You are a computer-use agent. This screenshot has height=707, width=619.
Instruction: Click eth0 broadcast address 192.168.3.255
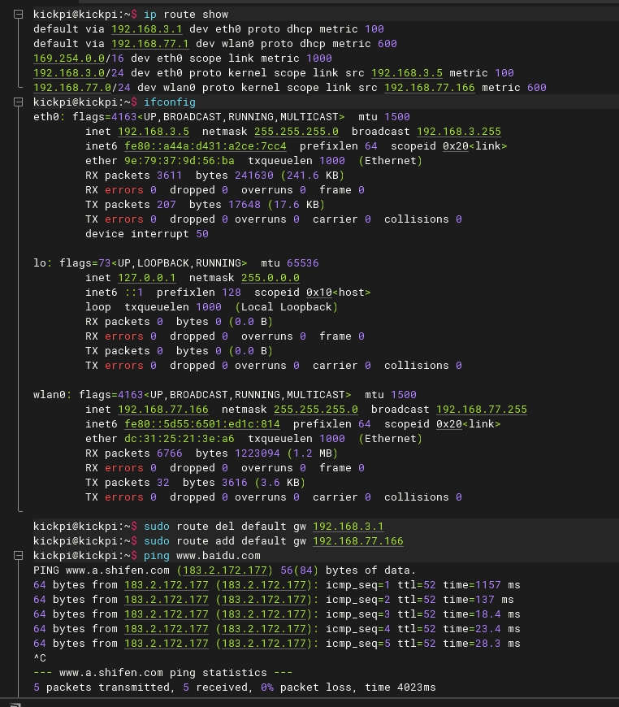point(458,132)
